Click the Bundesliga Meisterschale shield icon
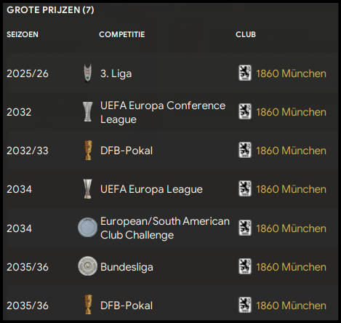 87,266
